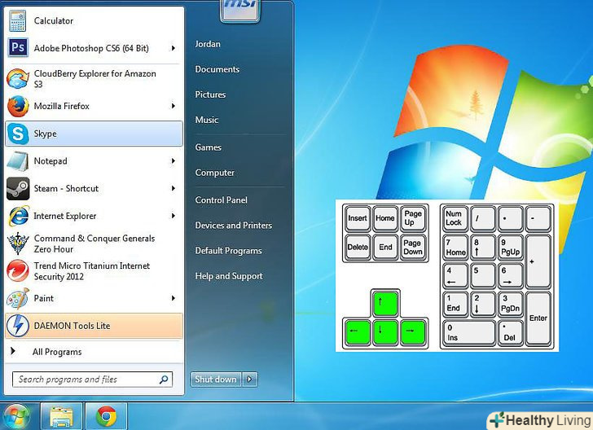This screenshot has height=430, width=593.
Task: Click Command & Conquer Generals Zero Hour text
Action: click(x=94, y=244)
